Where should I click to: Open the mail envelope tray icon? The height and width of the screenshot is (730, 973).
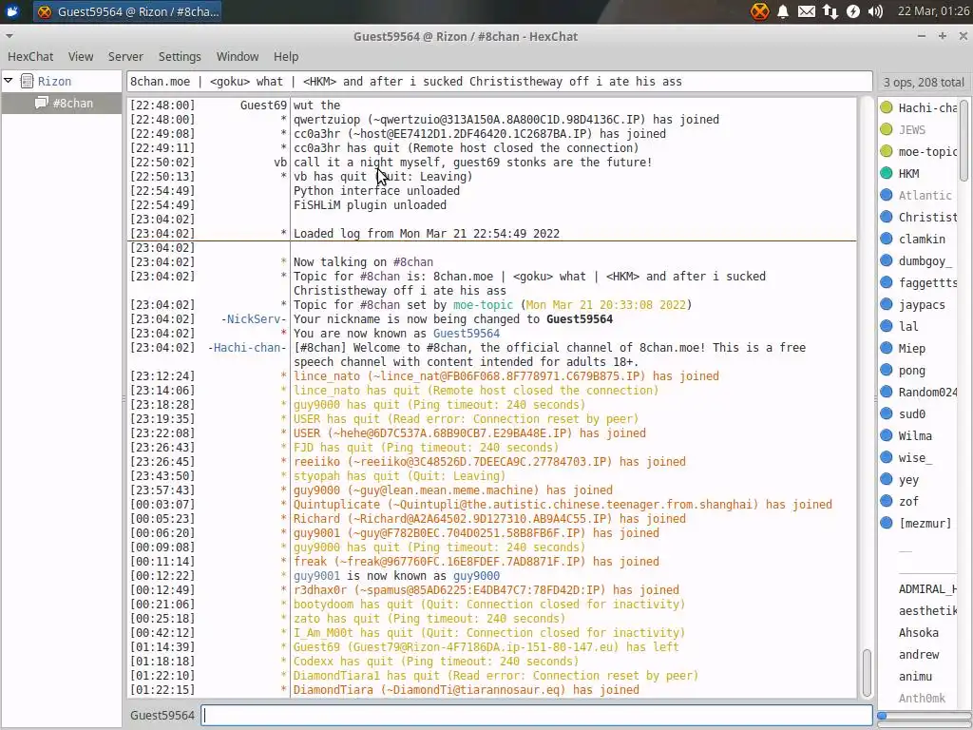(x=806, y=11)
